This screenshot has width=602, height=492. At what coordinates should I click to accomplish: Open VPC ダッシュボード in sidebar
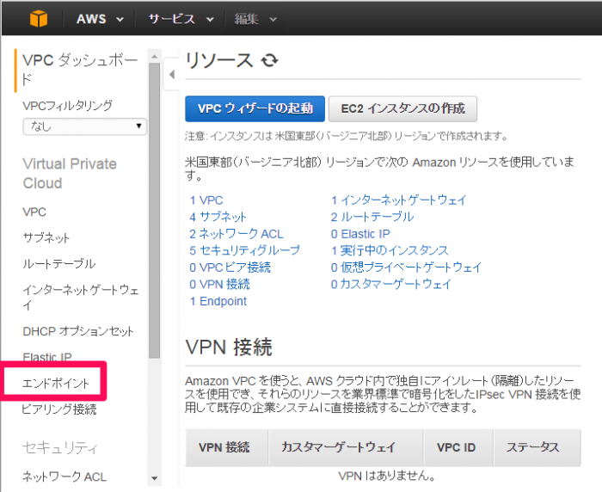click(80, 70)
